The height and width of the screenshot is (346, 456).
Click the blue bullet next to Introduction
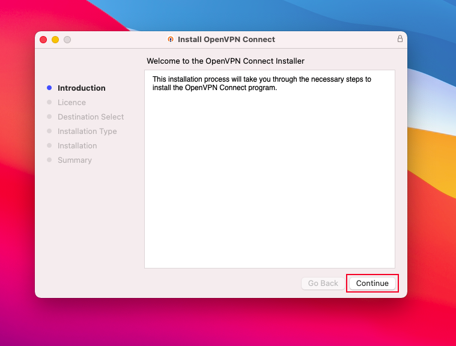49,88
